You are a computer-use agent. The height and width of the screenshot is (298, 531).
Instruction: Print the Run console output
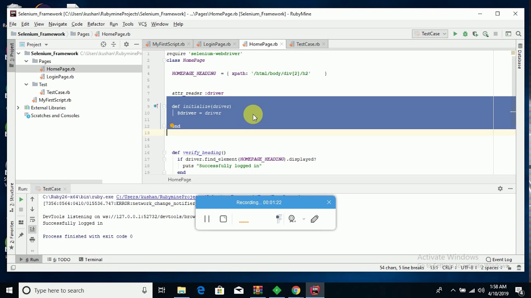click(x=32, y=240)
